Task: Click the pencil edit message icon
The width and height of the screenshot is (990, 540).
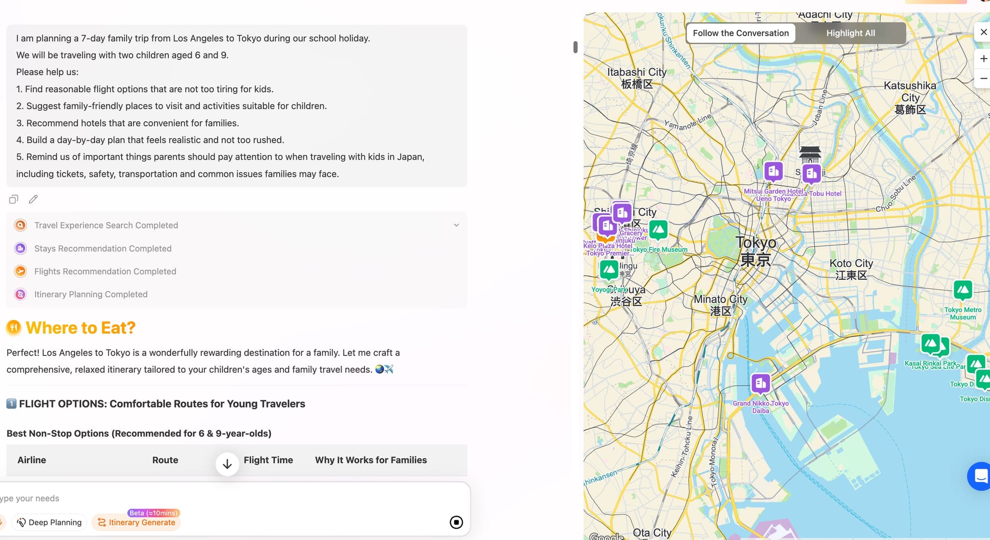Action: [x=33, y=199]
